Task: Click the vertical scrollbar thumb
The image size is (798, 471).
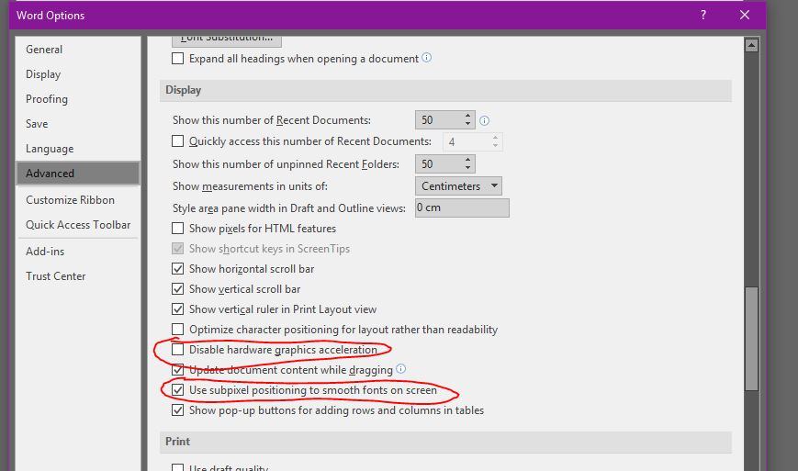Action: (x=751, y=338)
